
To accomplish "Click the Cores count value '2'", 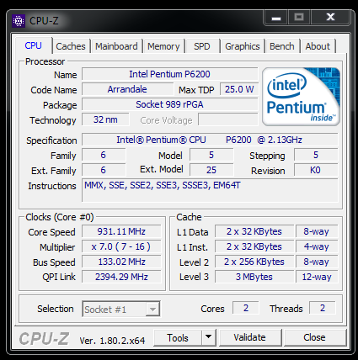I will coord(246,308).
